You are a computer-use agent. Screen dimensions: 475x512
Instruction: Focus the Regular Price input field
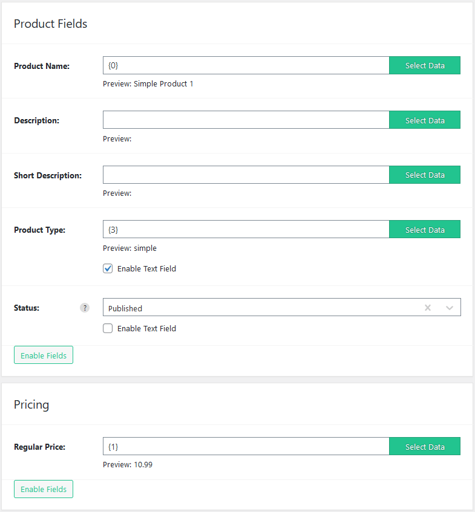pos(246,446)
